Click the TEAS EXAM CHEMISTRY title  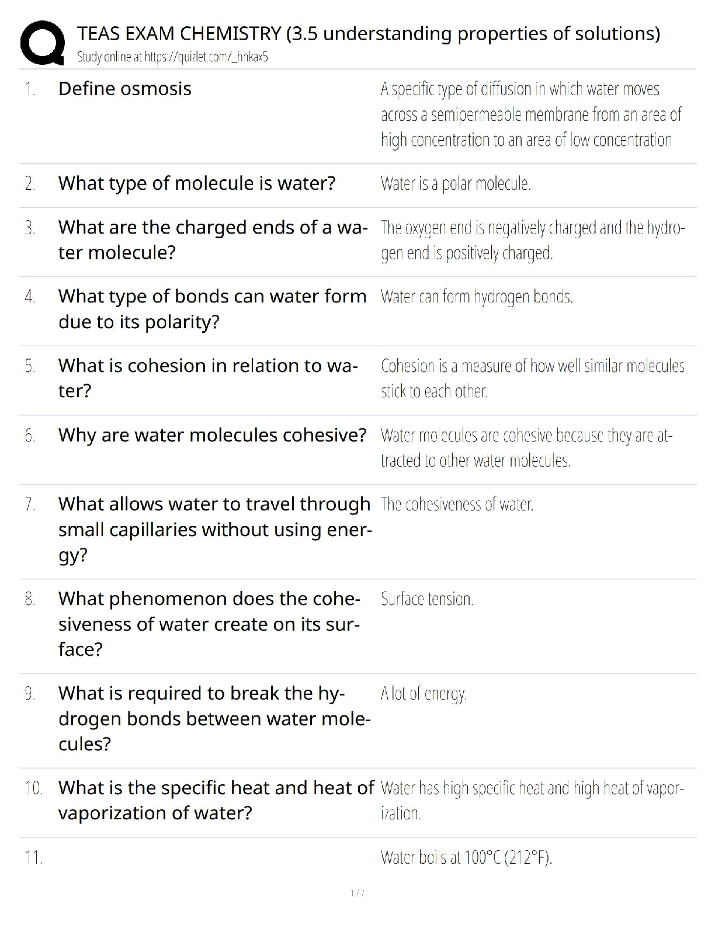pyautogui.click(x=368, y=34)
